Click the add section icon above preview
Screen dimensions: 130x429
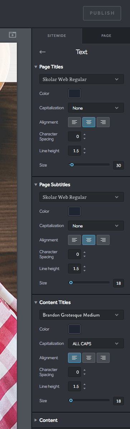(13, 34)
